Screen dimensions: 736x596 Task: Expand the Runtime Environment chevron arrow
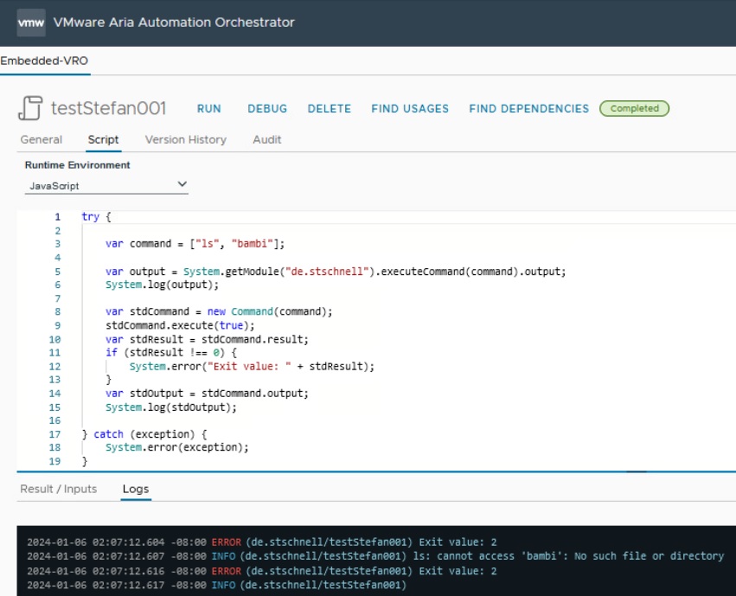pyautogui.click(x=182, y=184)
